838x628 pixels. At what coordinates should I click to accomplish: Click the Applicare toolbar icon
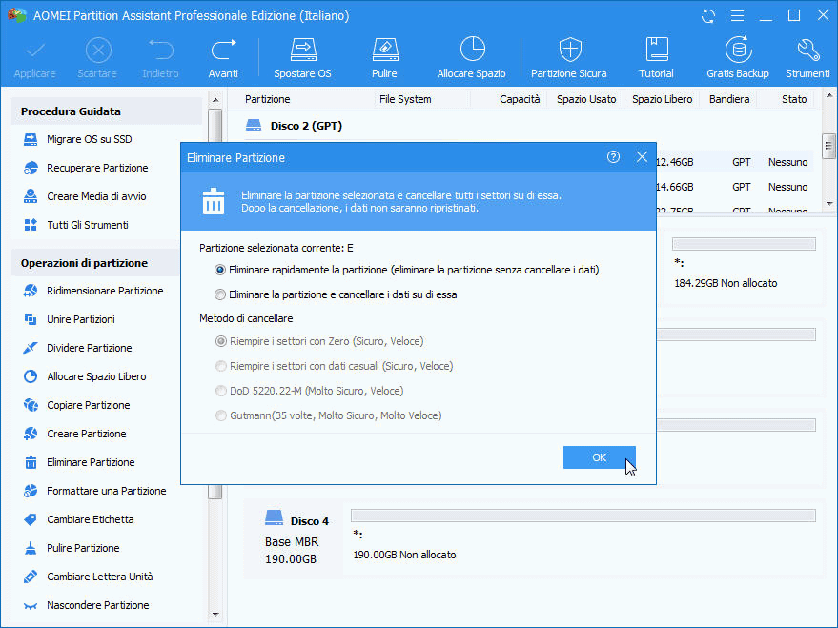pos(34,58)
